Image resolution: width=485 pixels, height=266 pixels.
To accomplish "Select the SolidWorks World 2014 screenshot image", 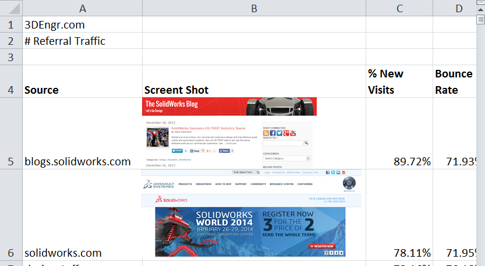I will click(x=251, y=214).
